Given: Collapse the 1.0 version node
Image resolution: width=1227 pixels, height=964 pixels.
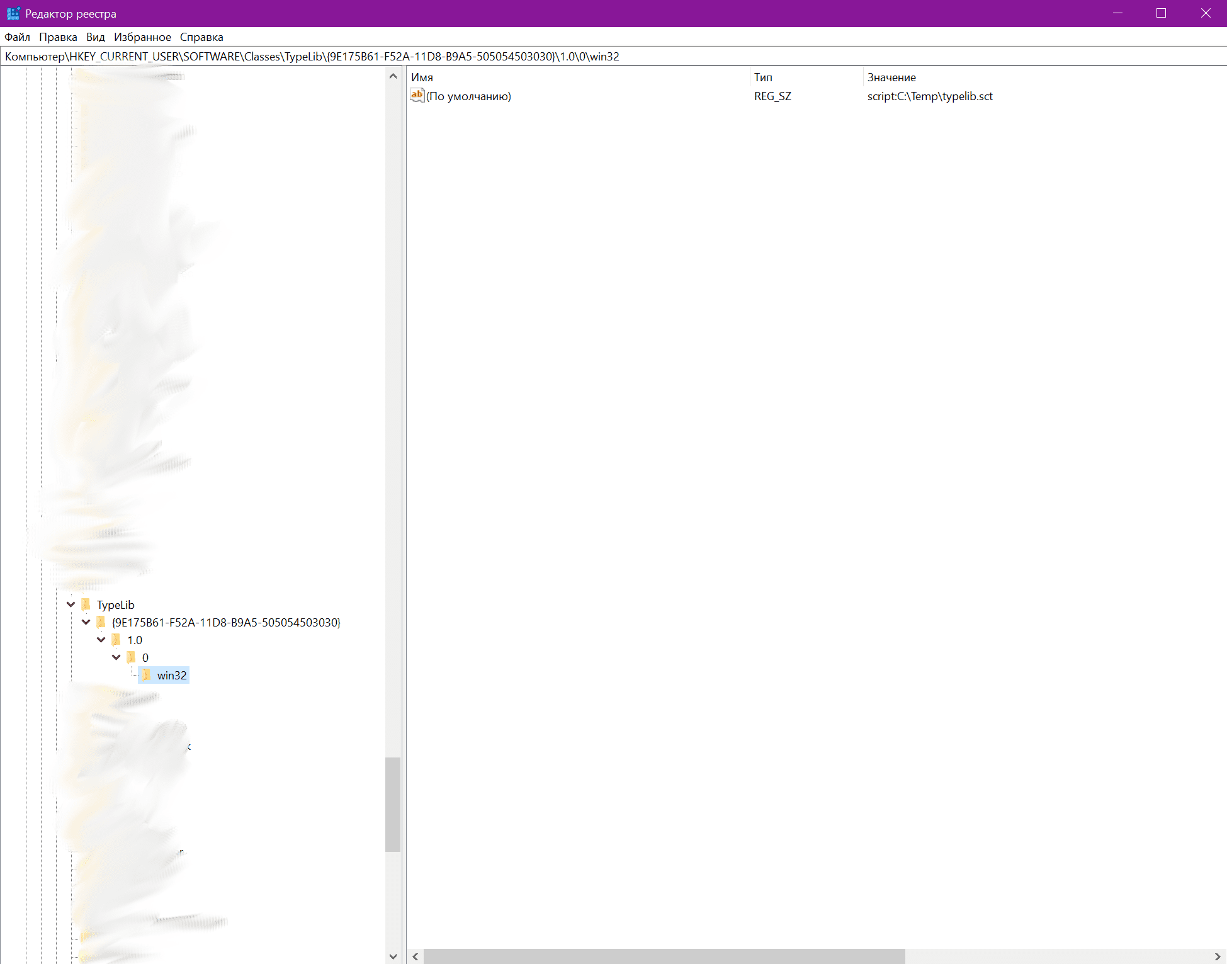Looking at the screenshot, I should click(101, 640).
